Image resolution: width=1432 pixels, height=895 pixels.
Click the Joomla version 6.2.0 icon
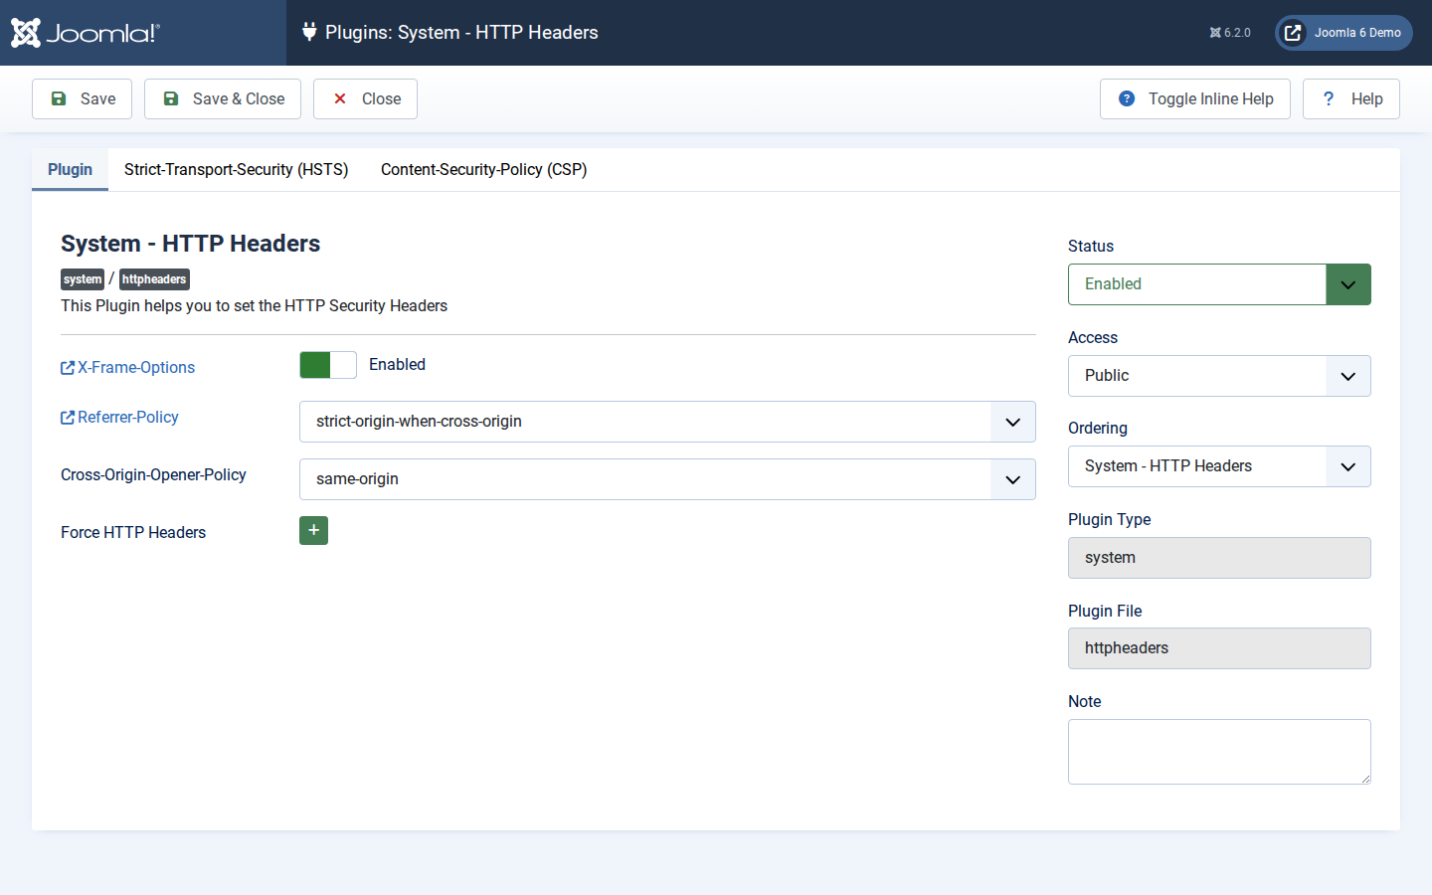(x=1215, y=33)
